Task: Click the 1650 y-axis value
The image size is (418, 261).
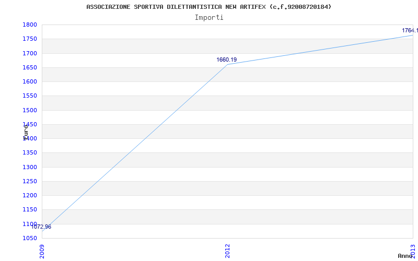Action: pyautogui.click(x=30, y=67)
